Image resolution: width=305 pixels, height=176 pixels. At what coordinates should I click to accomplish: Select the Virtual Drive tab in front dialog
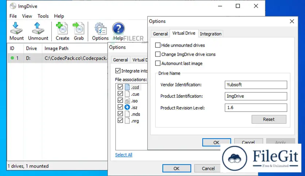point(184,33)
